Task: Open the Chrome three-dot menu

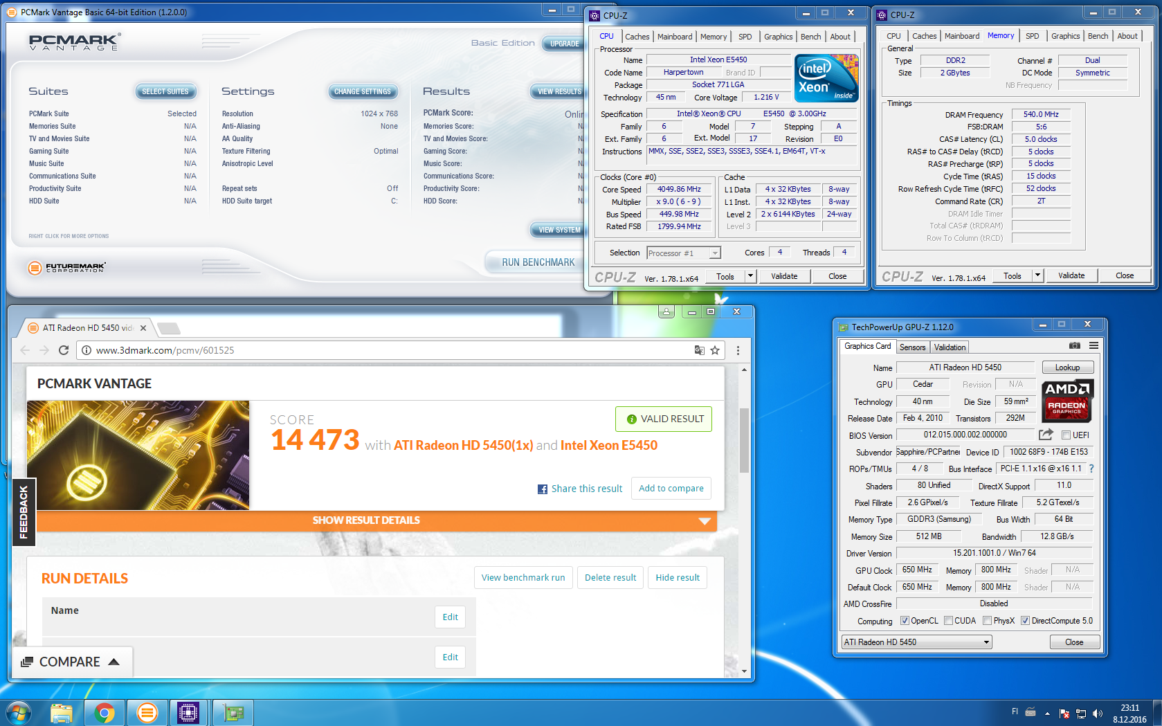Action: point(738,350)
